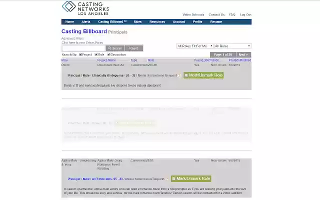Click the Alpha Male: Sexy Romance Novel project name
320x200 pixels.
(109, 164)
